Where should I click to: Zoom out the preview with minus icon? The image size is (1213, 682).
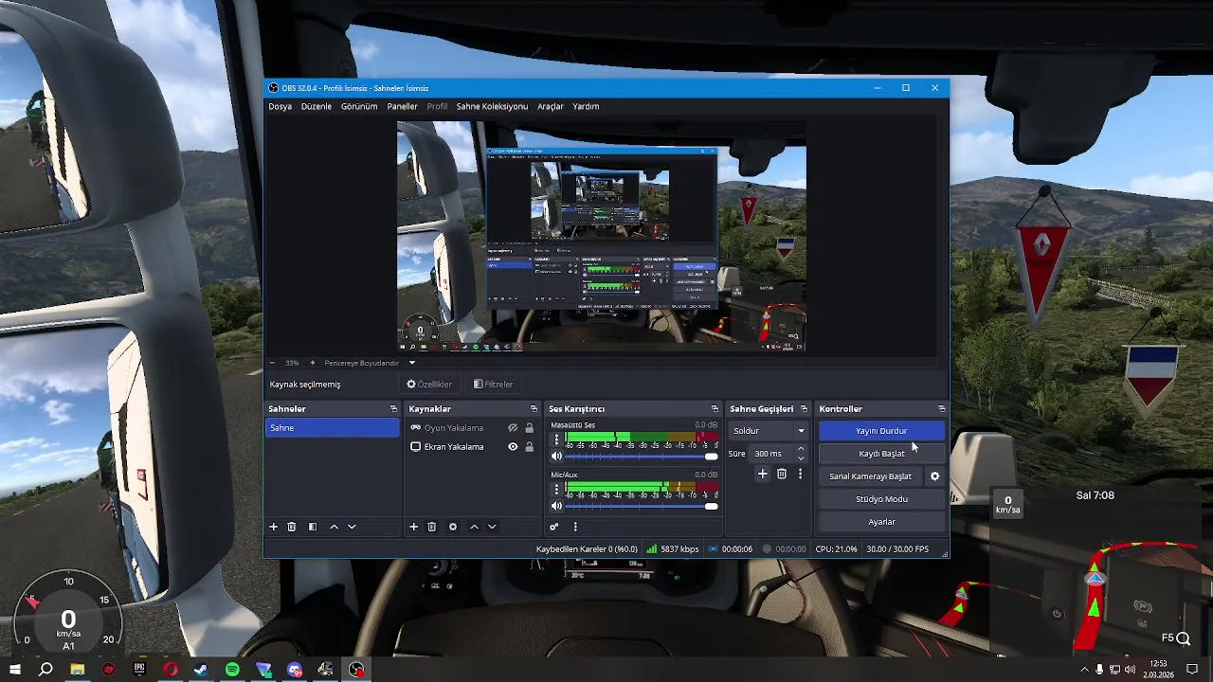273,363
